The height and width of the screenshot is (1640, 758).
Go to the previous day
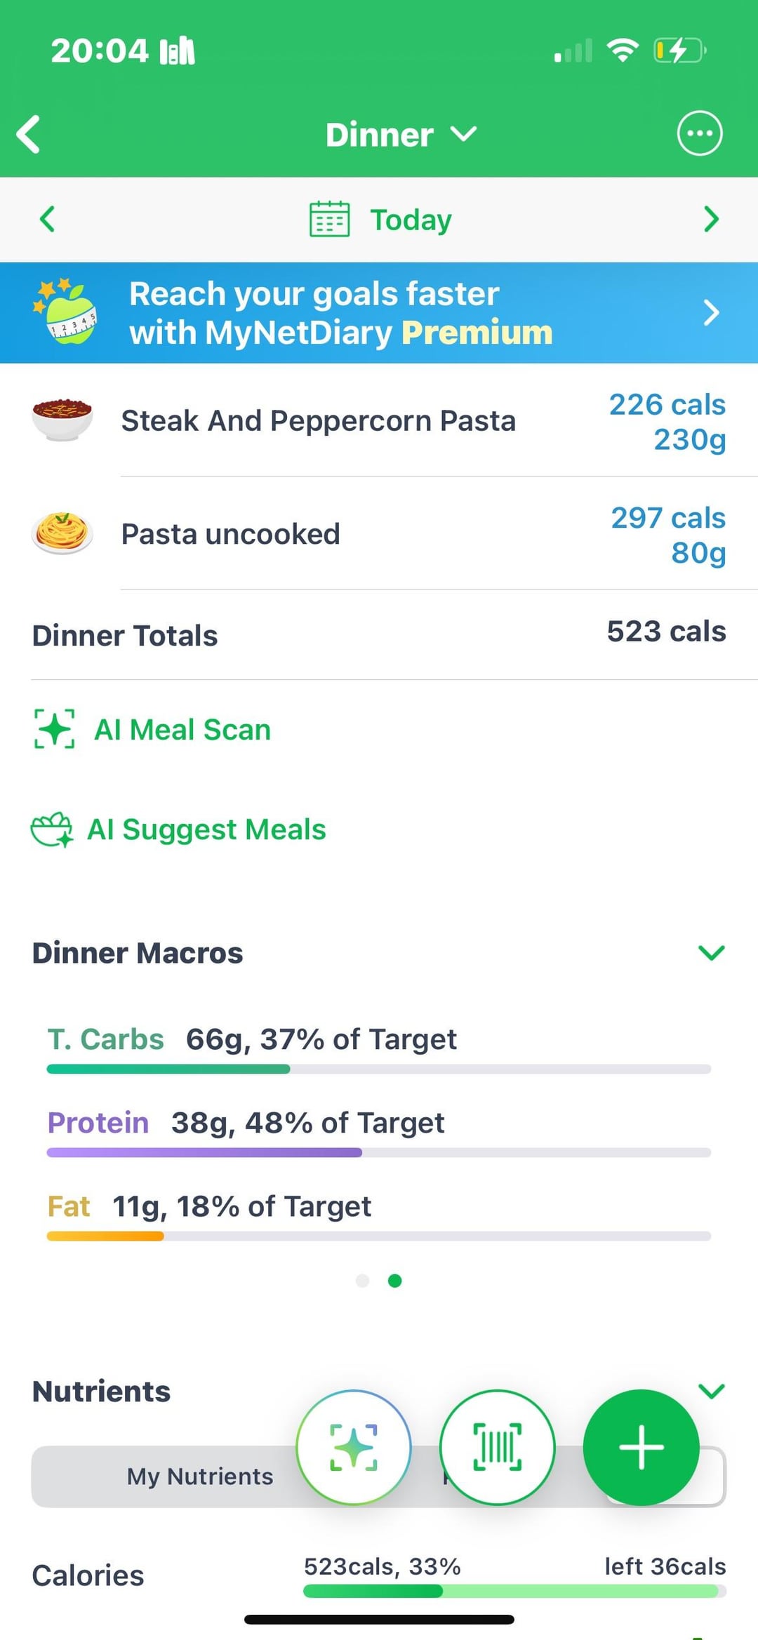[48, 219]
